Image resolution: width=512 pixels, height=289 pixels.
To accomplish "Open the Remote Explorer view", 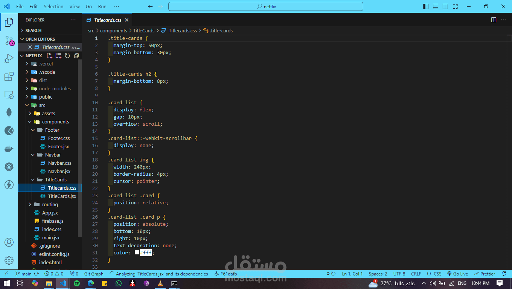I will 9,95.
